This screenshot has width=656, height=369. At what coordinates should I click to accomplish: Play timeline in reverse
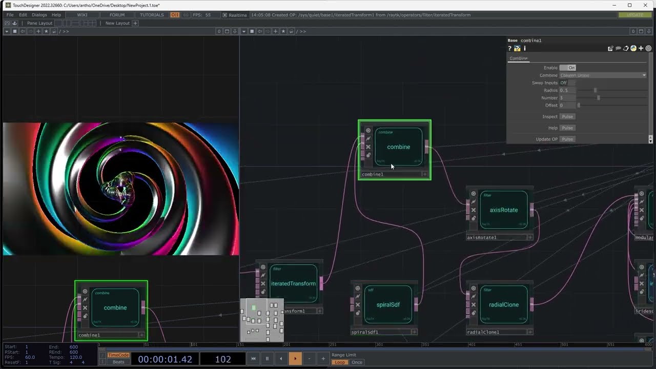[x=281, y=359]
